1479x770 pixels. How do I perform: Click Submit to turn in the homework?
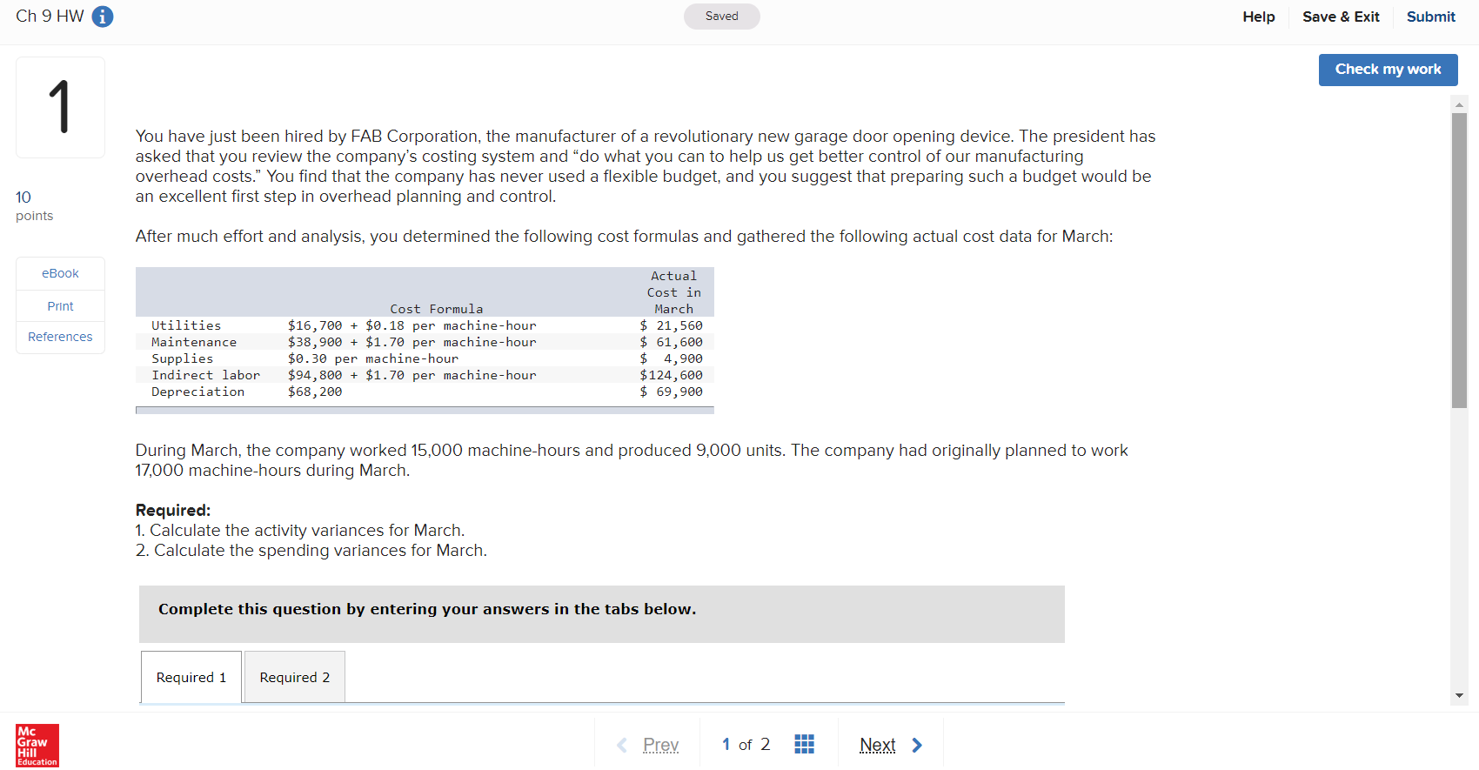tap(1431, 17)
